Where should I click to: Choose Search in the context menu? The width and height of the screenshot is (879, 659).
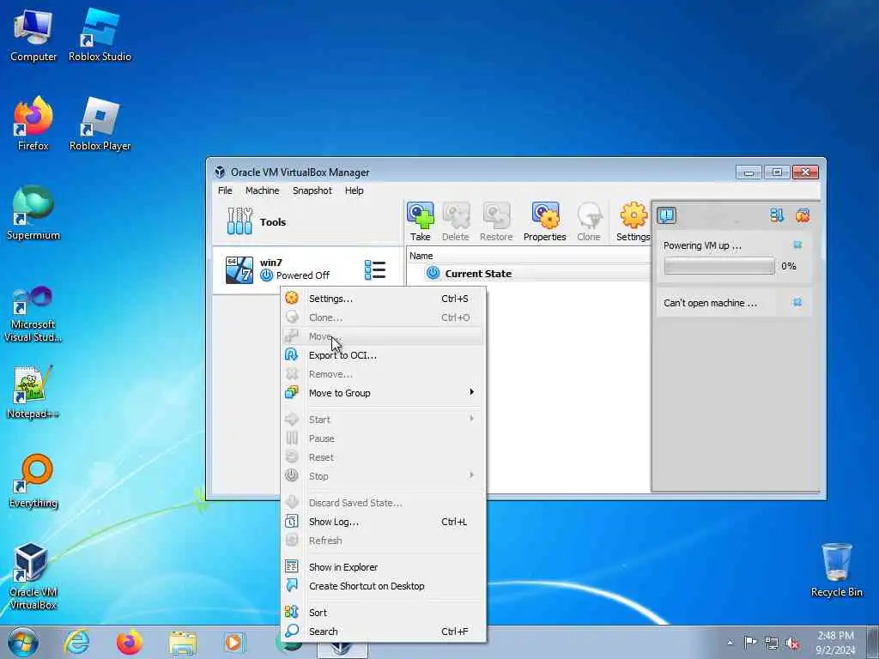coord(383,632)
